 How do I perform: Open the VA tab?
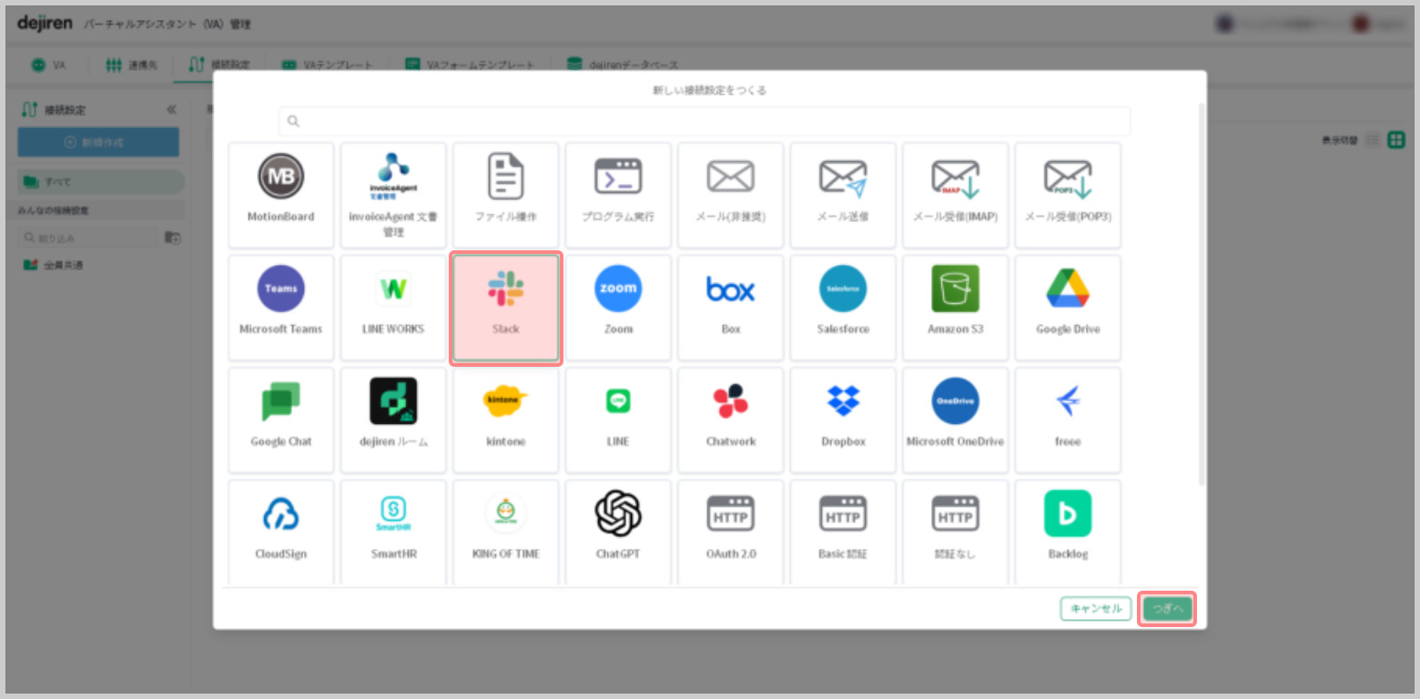coord(49,66)
